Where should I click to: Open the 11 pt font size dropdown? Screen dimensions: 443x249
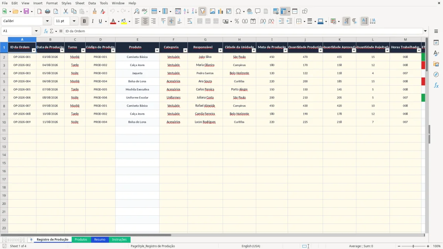74,21
